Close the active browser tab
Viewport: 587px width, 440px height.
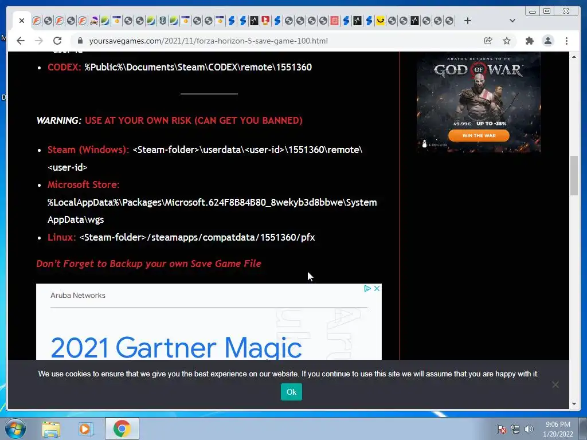pos(22,21)
